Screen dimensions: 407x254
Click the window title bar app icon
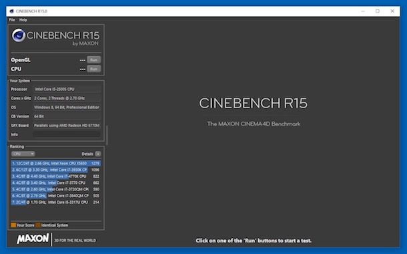pos(11,11)
